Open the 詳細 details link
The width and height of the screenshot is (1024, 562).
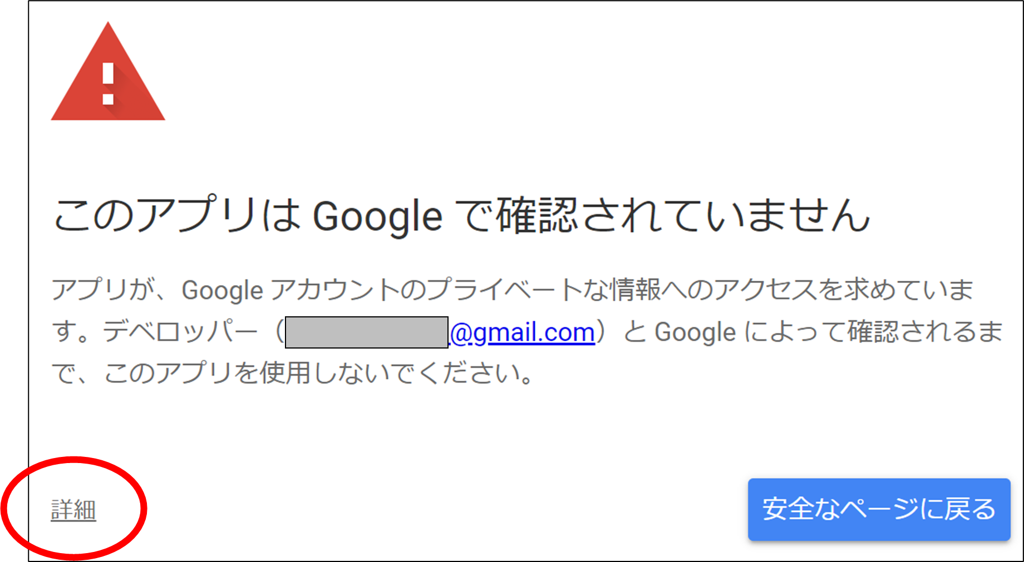pyautogui.click(x=73, y=510)
